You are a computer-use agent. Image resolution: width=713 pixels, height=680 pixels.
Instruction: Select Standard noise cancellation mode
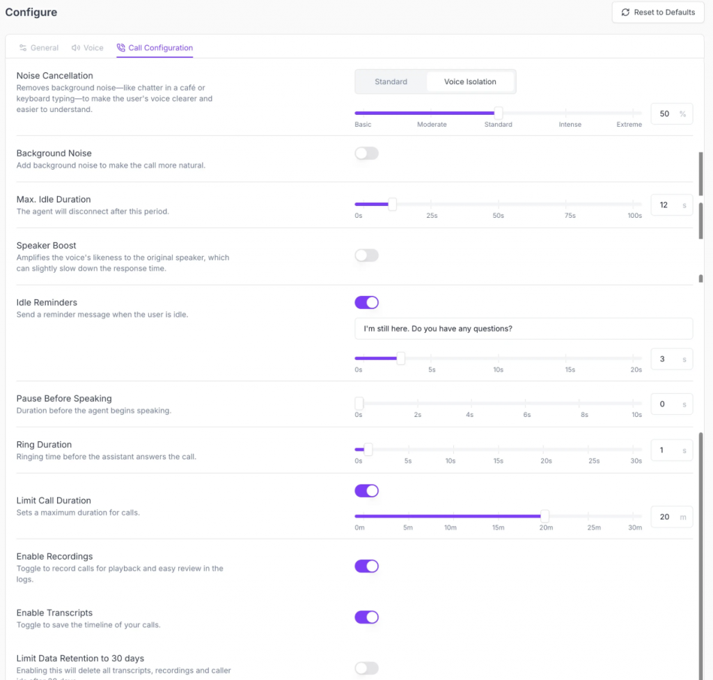tap(391, 81)
